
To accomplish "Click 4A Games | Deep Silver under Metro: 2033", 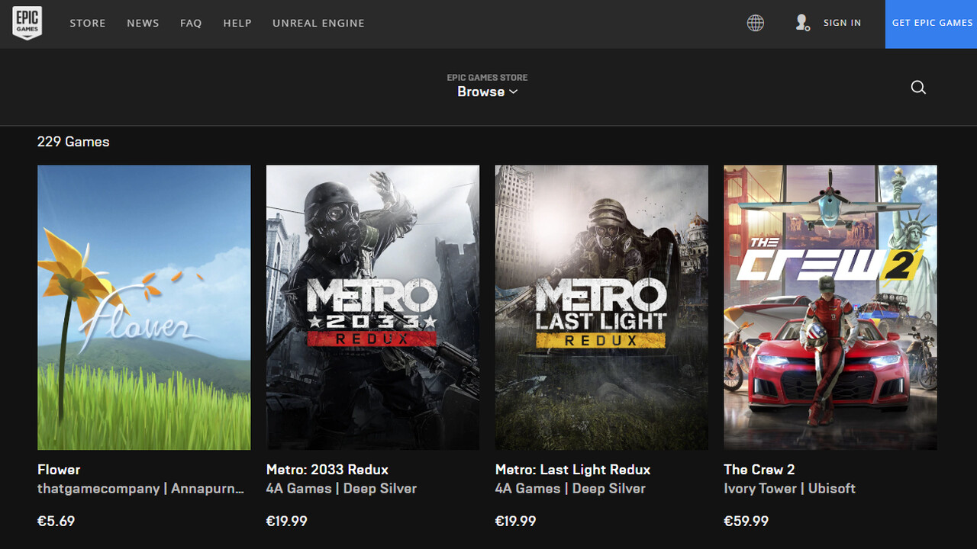I will click(342, 489).
